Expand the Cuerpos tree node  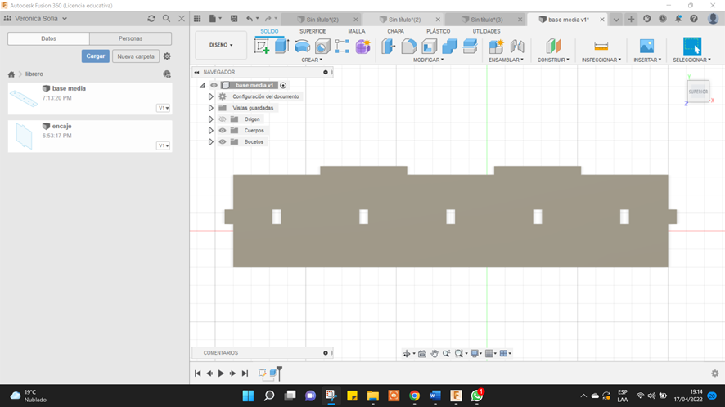pos(210,130)
